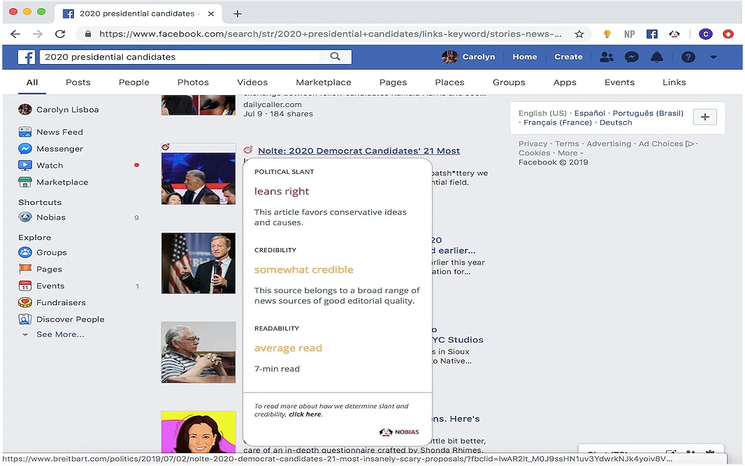The height and width of the screenshot is (466, 745).
Task: Click the Facebook extension icon in the browser toolbar
Action: tap(652, 34)
